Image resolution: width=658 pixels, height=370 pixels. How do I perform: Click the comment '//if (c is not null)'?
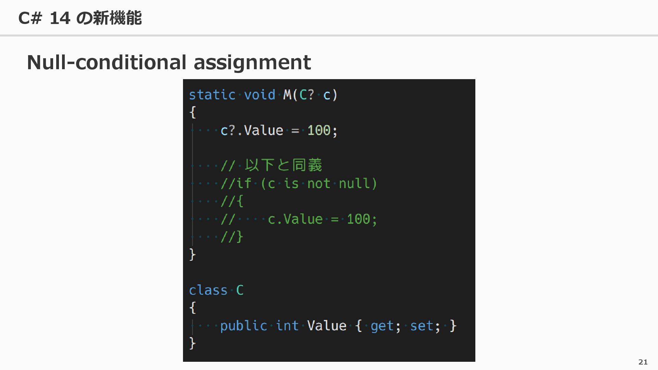299,184
